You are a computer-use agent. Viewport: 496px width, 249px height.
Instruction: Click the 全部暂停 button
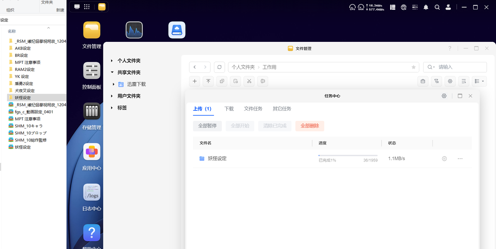207,126
